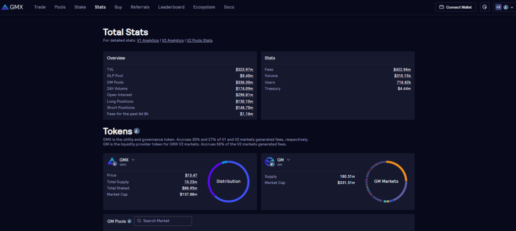Click the Distribution donut chart
The height and width of the screenshot is (231, 516).
228,181
